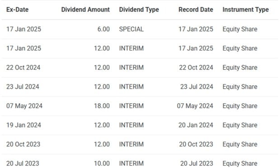Click the 07 May 2024 ex-date cell
Viewport: 280px width, 168px height.
[x=24, y=106]
